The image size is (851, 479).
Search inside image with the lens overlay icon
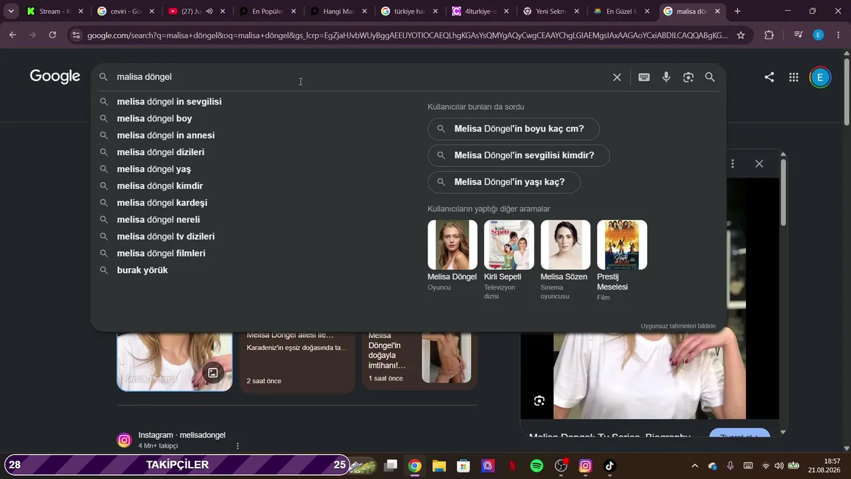click(x=539, y=400)
